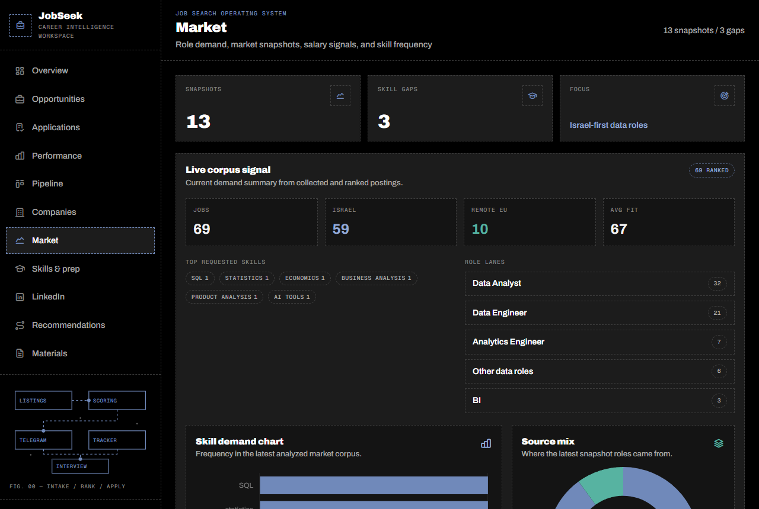The image size is (759, 509).
Task: Select the SQL 1 skill tag
Action: tap(200, 278)
